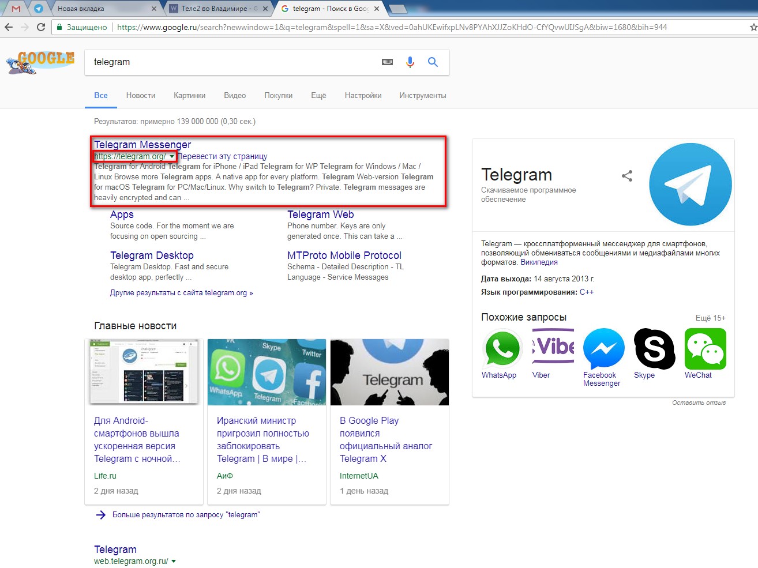Viewport: 758px width, 568px height.
Task: Click Перевести эту страницу link
Action: coord(223,156)
